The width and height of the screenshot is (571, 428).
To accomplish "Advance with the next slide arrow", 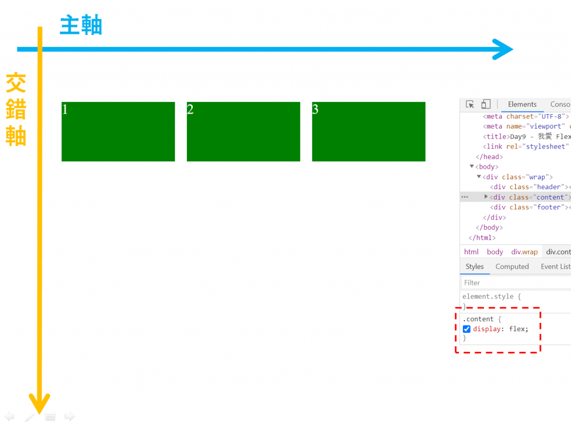I will point(70,416).
